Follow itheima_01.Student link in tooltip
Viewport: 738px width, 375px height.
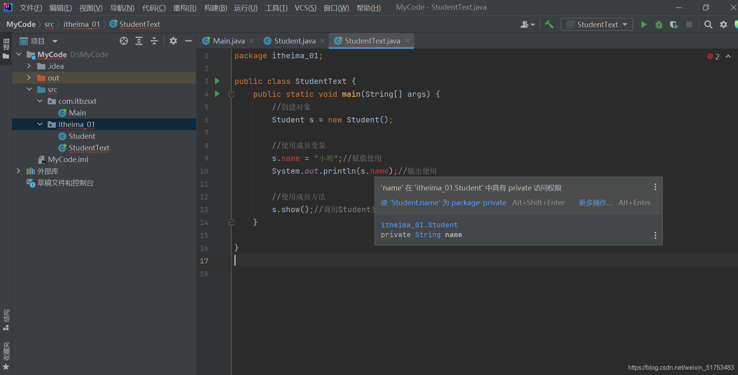419,225
